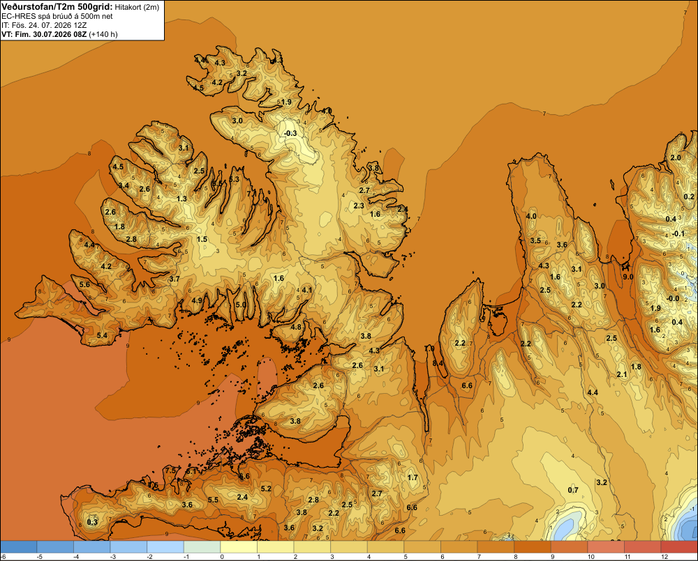This screenshot has width=698, height=561.
Task: Click the 5.2 temperature reading
Action: [x=266, y=489]
